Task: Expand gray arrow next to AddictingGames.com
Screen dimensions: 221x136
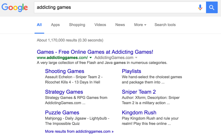Action: (x=136, y=58)
